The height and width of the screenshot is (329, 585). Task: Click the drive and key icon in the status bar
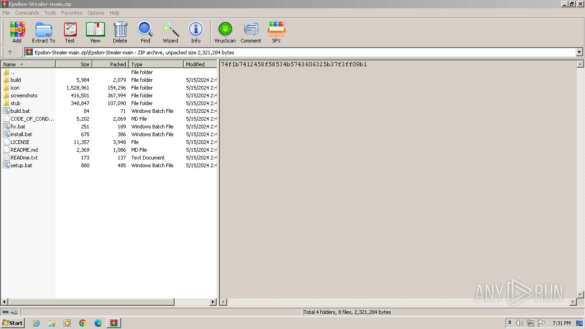pos(10,312)
